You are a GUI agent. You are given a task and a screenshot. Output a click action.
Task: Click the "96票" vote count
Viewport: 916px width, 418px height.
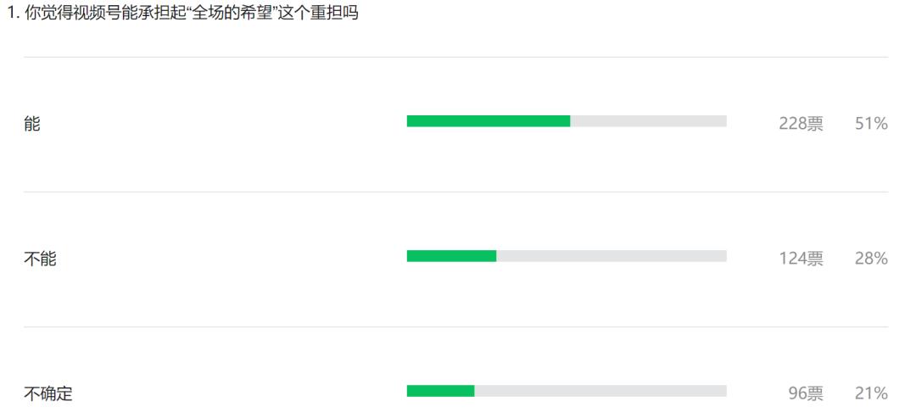coord(805,393)
